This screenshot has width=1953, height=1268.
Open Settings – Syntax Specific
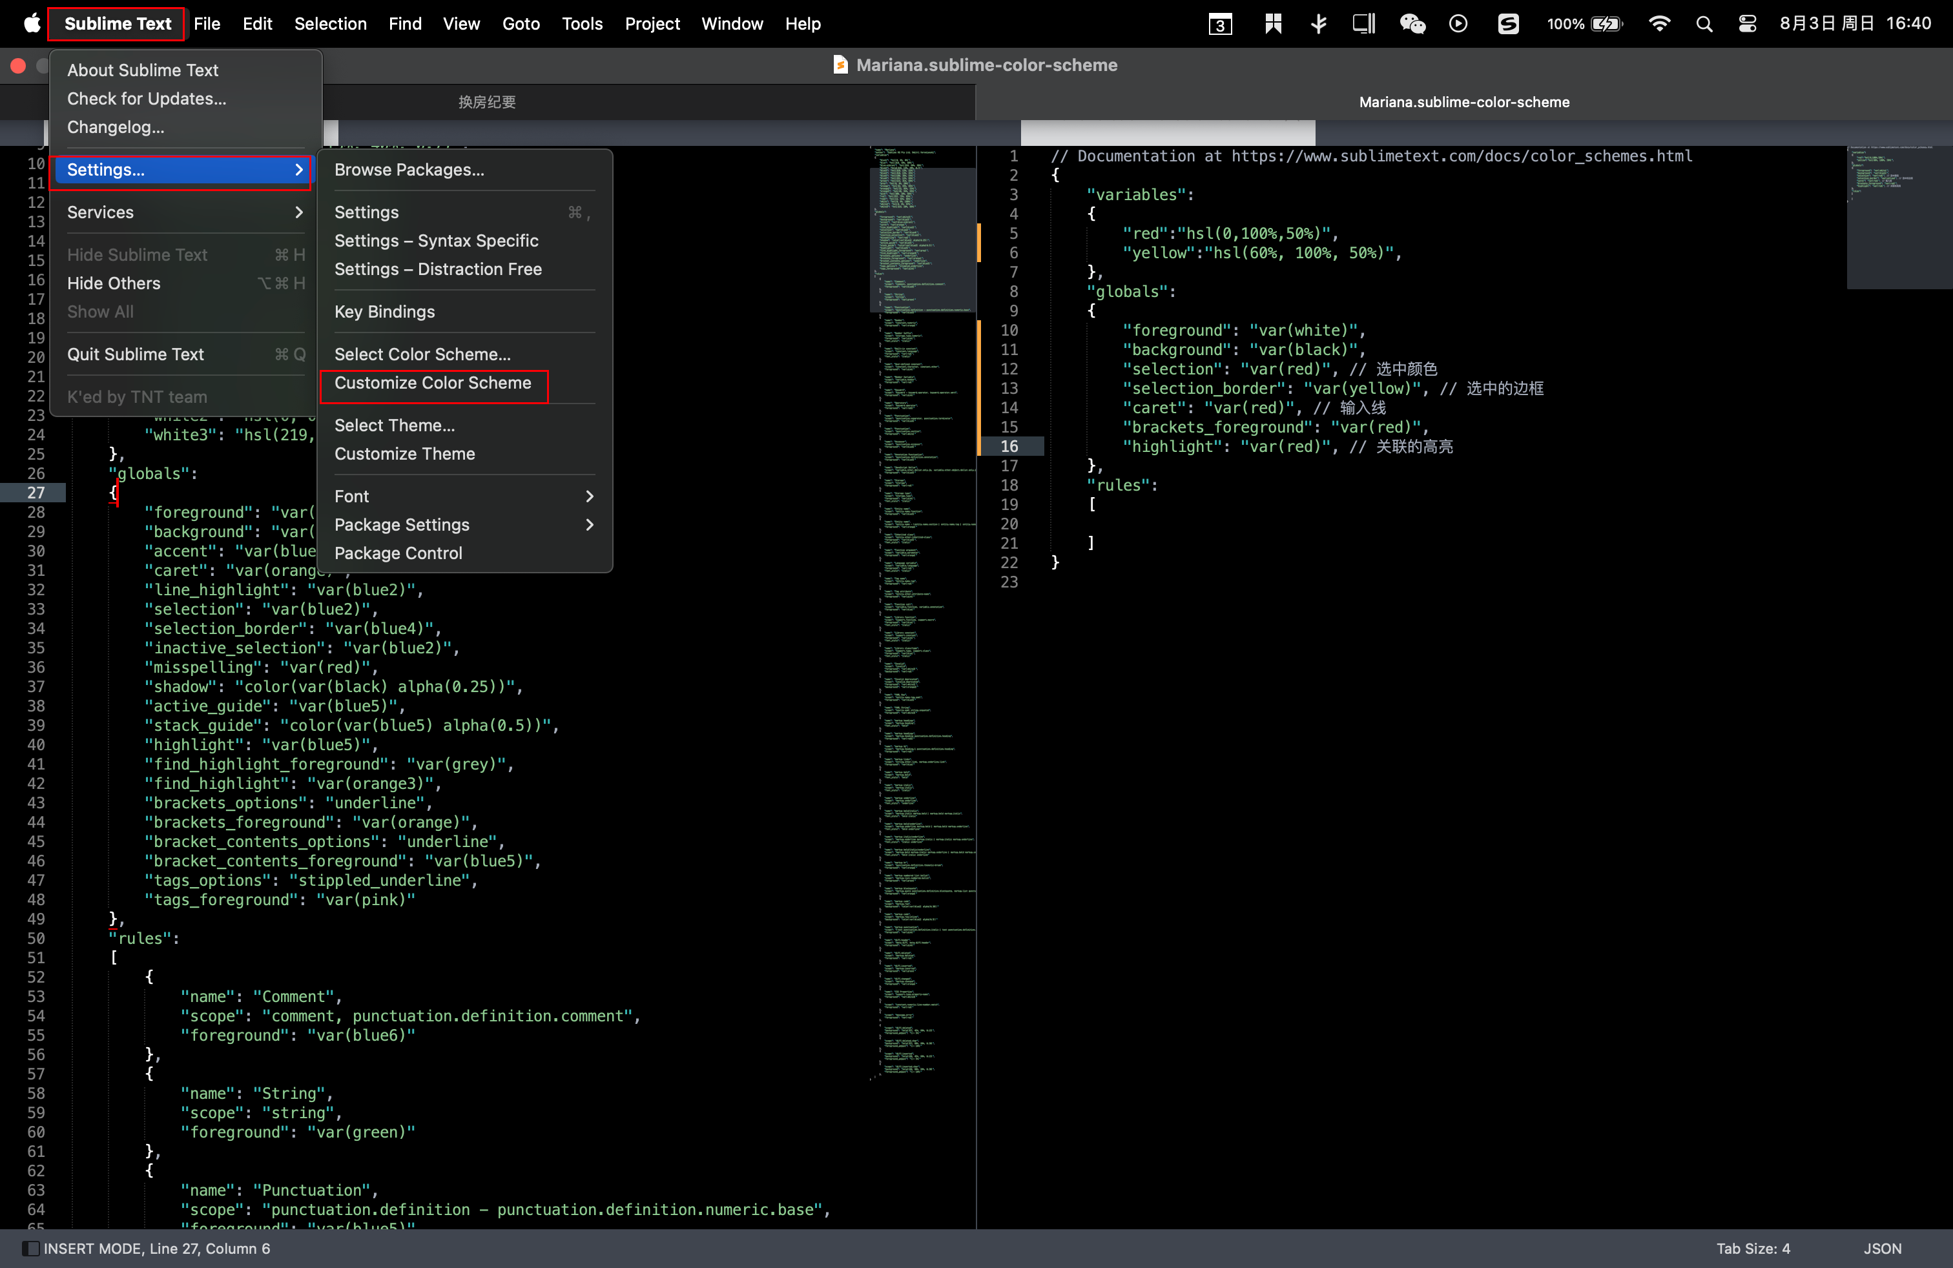pos(464,240)
